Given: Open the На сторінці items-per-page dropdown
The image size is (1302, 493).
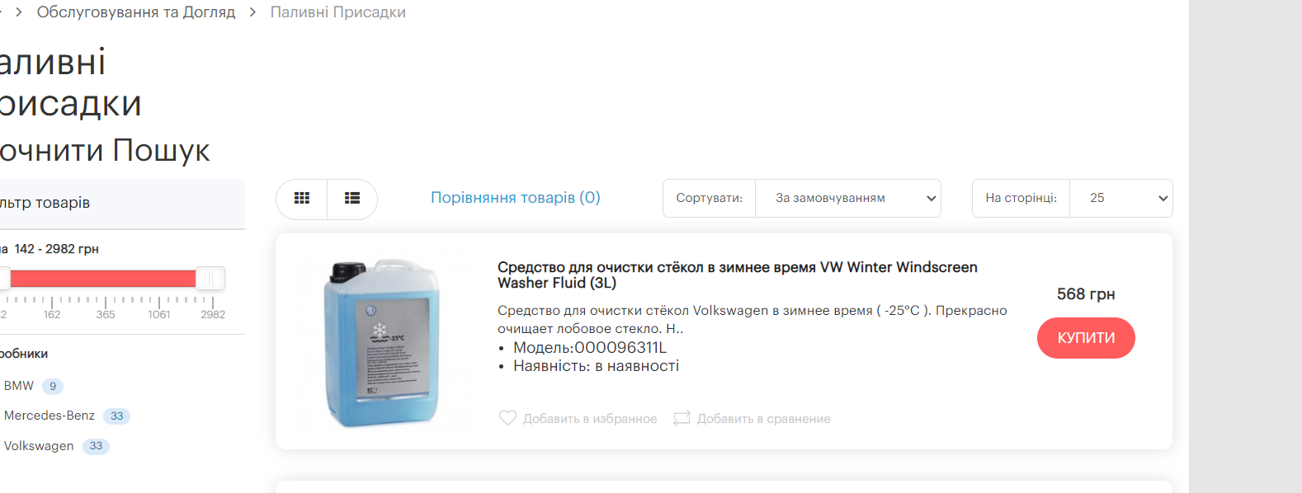Looking at the screenshot, I should pos(1121,199).
